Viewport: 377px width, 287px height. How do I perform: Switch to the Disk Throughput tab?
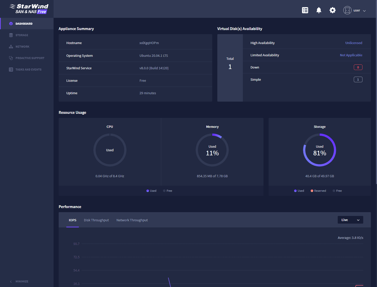pyautogui.click(x=96, y=220)
